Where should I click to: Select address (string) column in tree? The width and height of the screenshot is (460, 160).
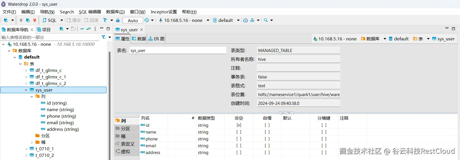coord(63,129)
